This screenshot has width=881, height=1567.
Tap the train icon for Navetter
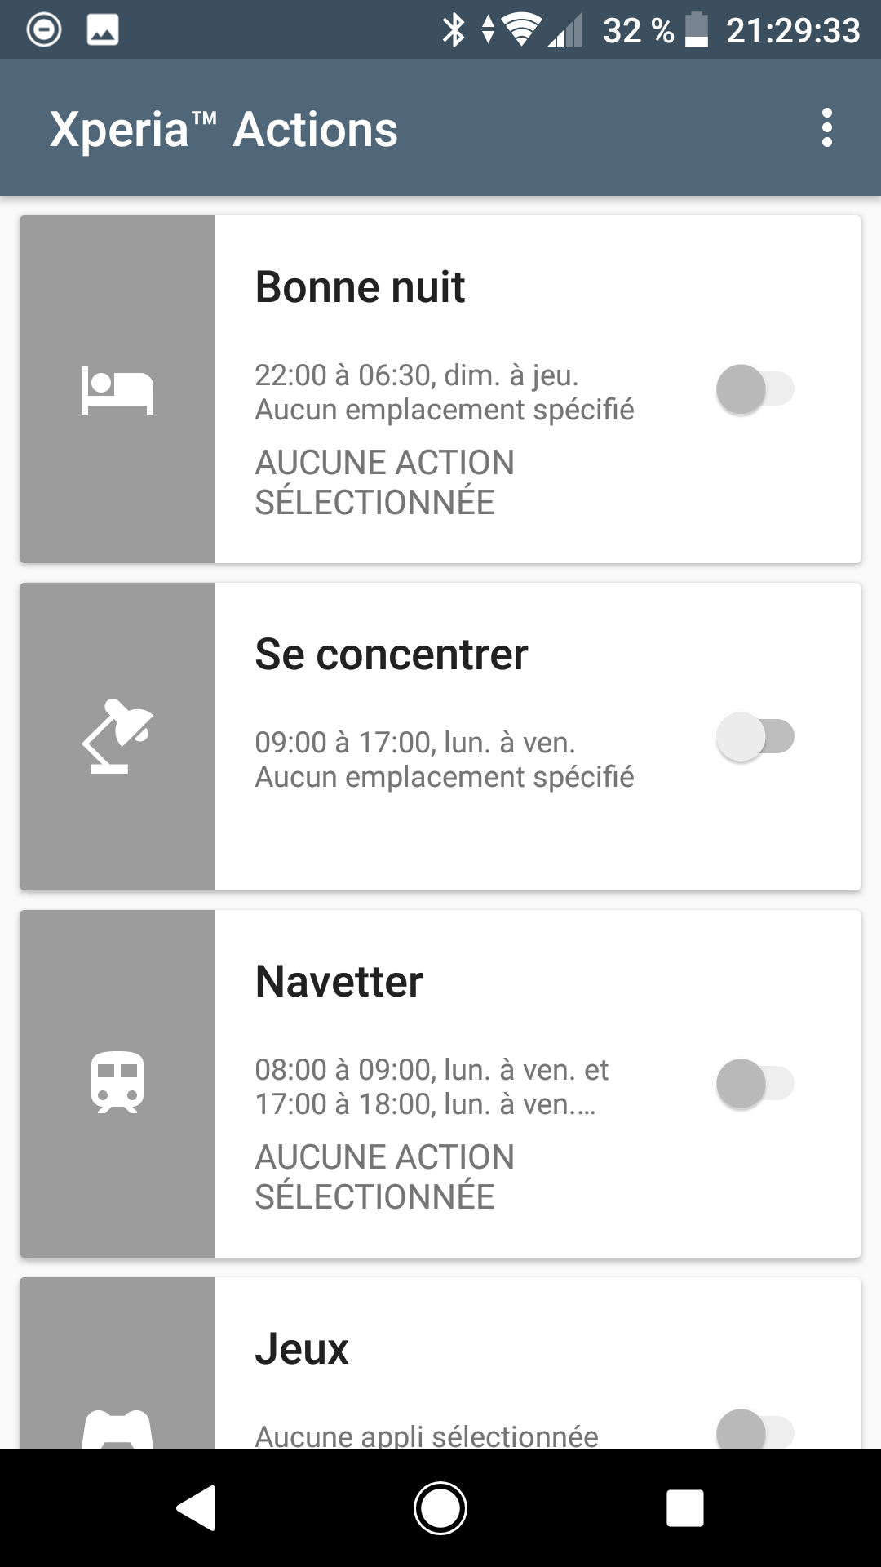pyautogui.click(x=117, y=1083)
